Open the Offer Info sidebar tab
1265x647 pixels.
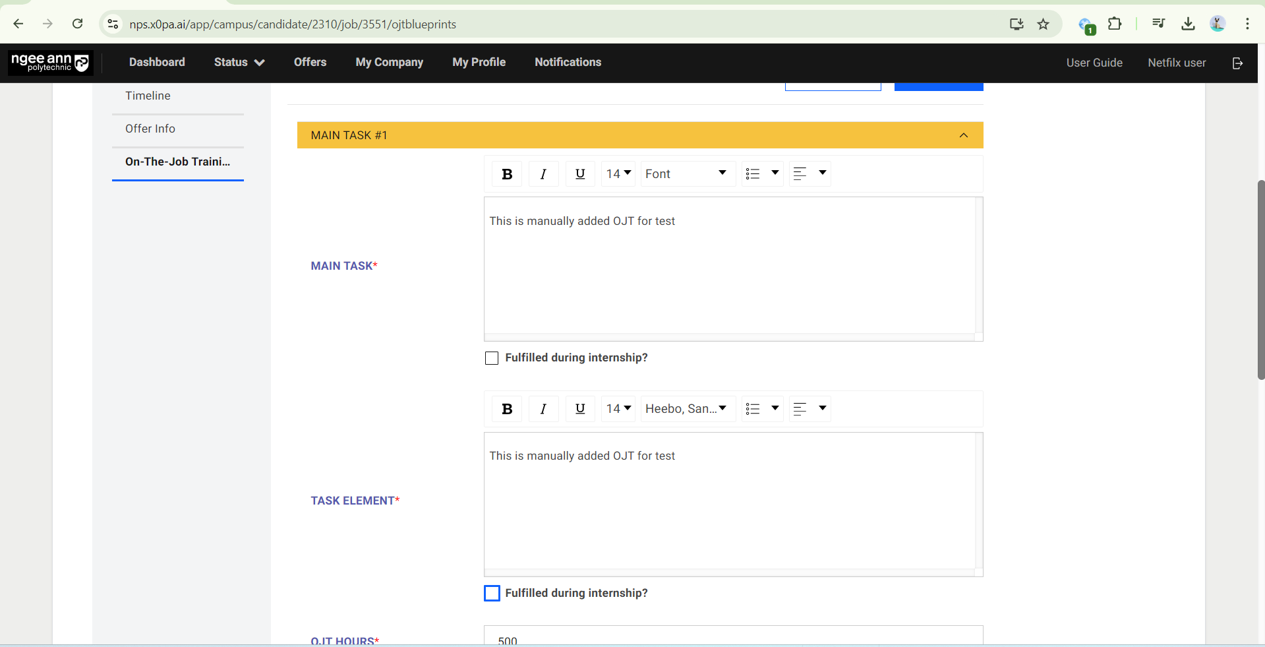[150, 129]
